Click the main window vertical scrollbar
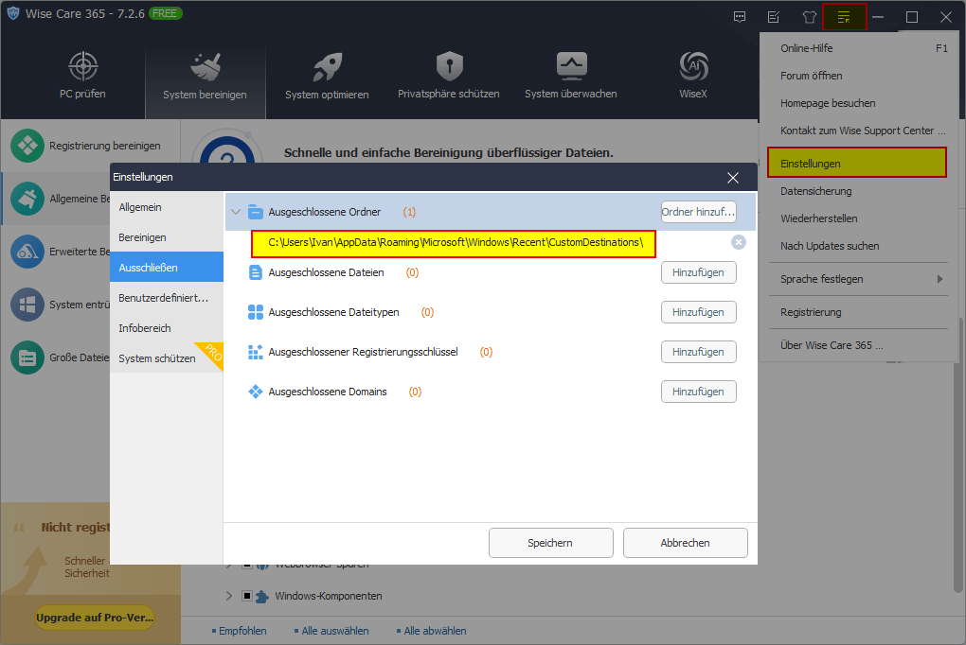966x645 pixels. (x=960, y=456)
